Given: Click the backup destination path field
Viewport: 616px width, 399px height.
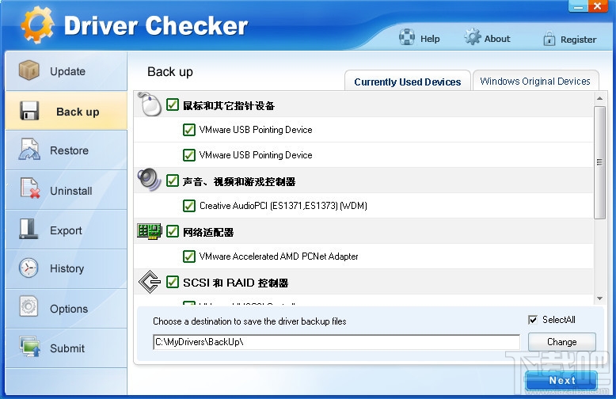Looking at the screenshot, I should point(337,342).
